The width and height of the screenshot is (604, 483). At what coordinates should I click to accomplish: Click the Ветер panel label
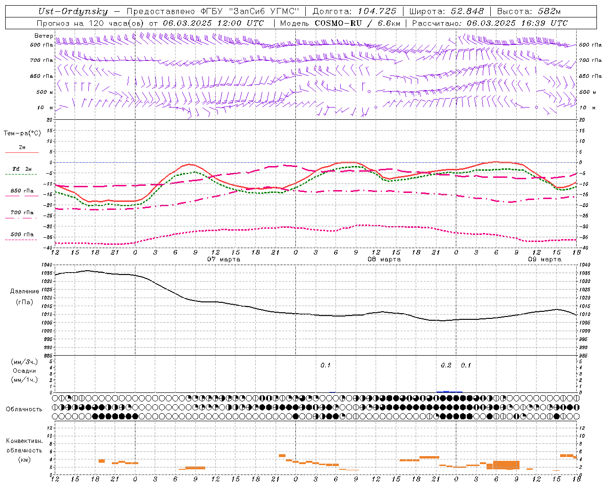tap(44, 36)
